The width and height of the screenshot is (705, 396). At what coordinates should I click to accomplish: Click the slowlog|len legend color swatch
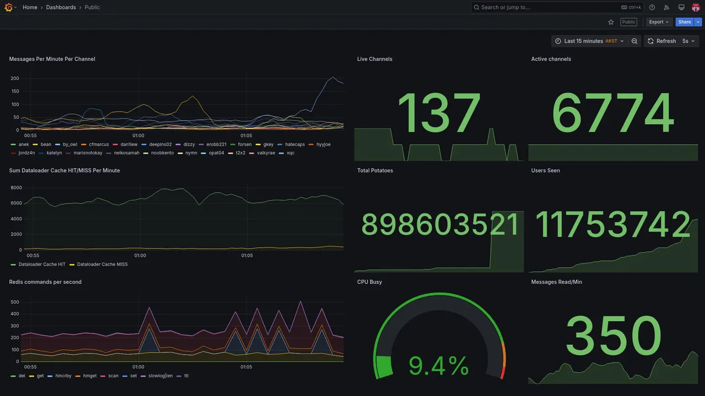pyautogui.click(x=144, y=376)
